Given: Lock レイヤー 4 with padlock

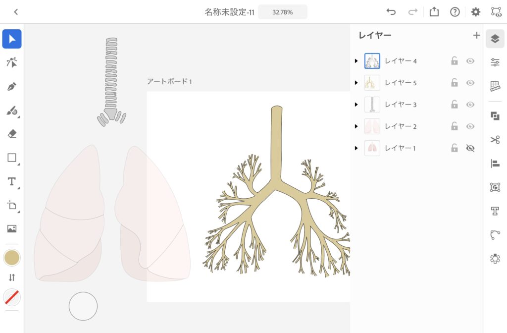Looking at the screenshot, I should click(x=455, y=60).
